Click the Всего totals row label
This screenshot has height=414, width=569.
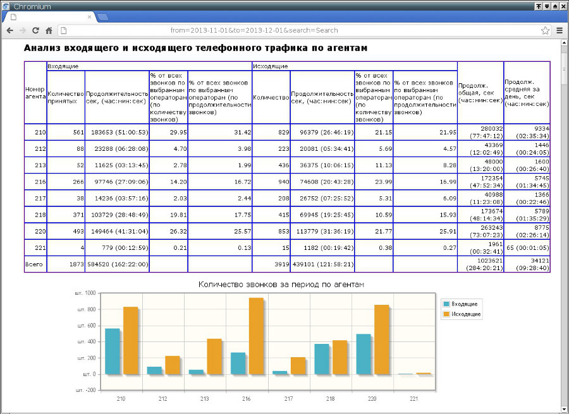tap(35, 264)
